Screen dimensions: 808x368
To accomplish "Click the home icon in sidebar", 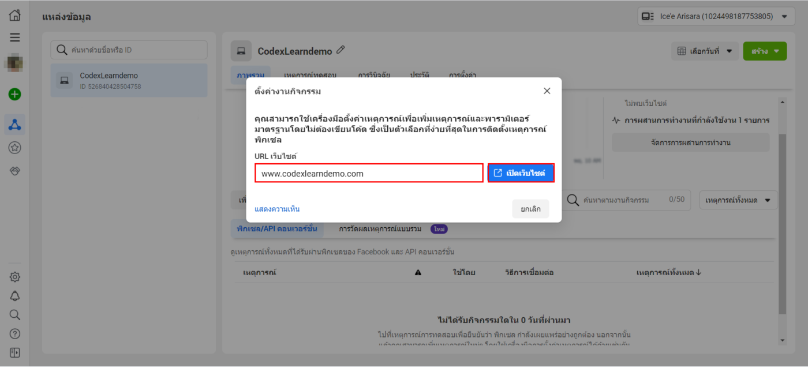I will [x=15, y=16].
